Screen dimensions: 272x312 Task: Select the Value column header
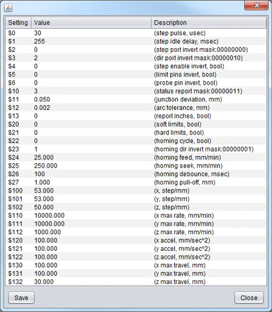point(91,23)
